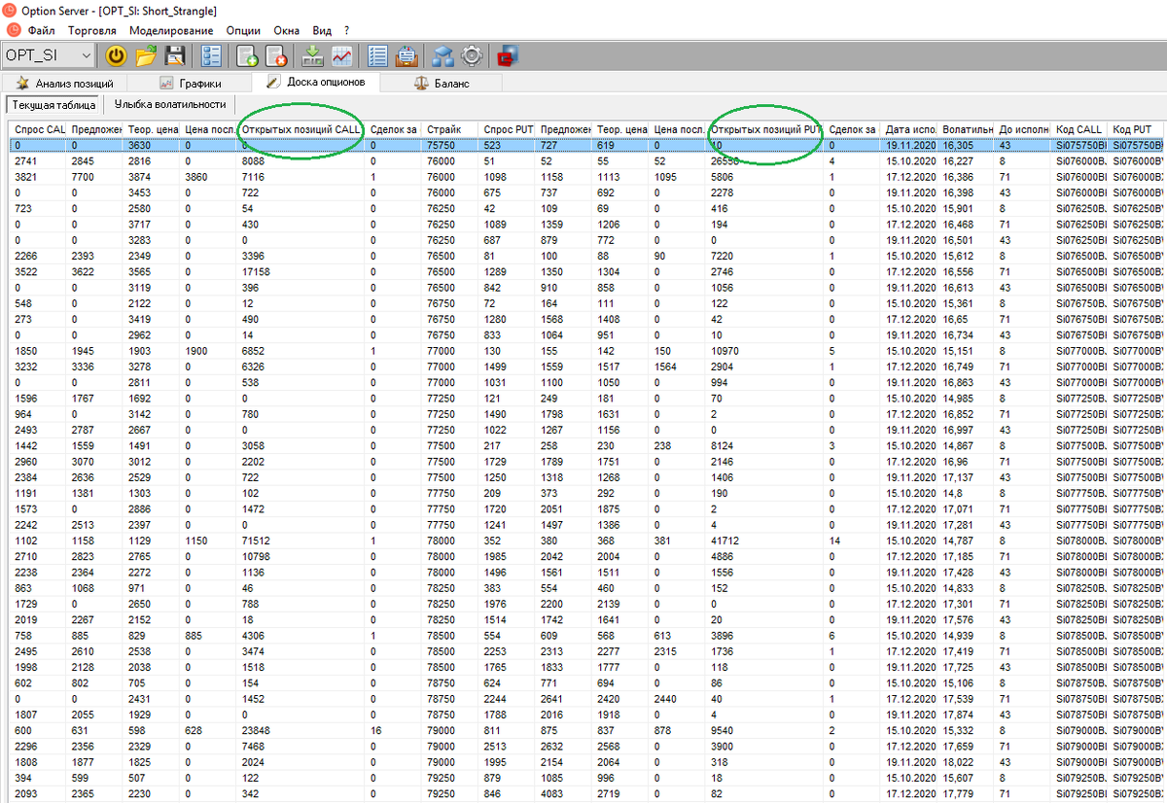This screenshot has width=1167, height=803.
Task: Click the PUT offer cell 4083
Action: pyautogui.click(x=563, y=793)
